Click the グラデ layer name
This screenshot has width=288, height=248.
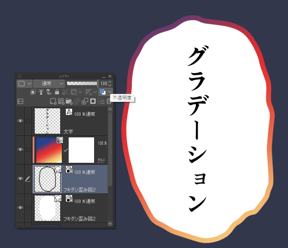102,160
